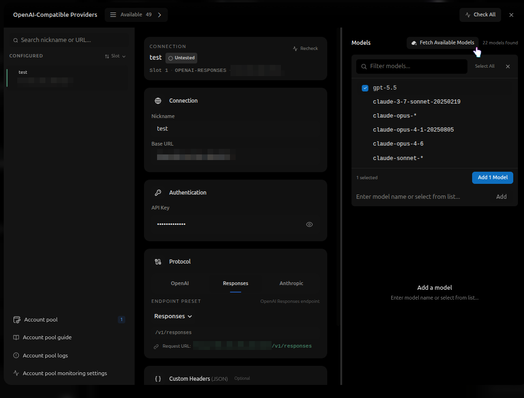Click the Custom Headers braces icon
This screenshot has height=398, width=524.
tap(158, 379)
